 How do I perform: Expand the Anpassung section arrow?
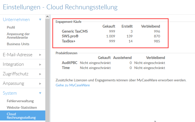point(40,84)
